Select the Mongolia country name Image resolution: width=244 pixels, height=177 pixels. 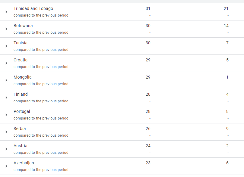coord(23,77)
